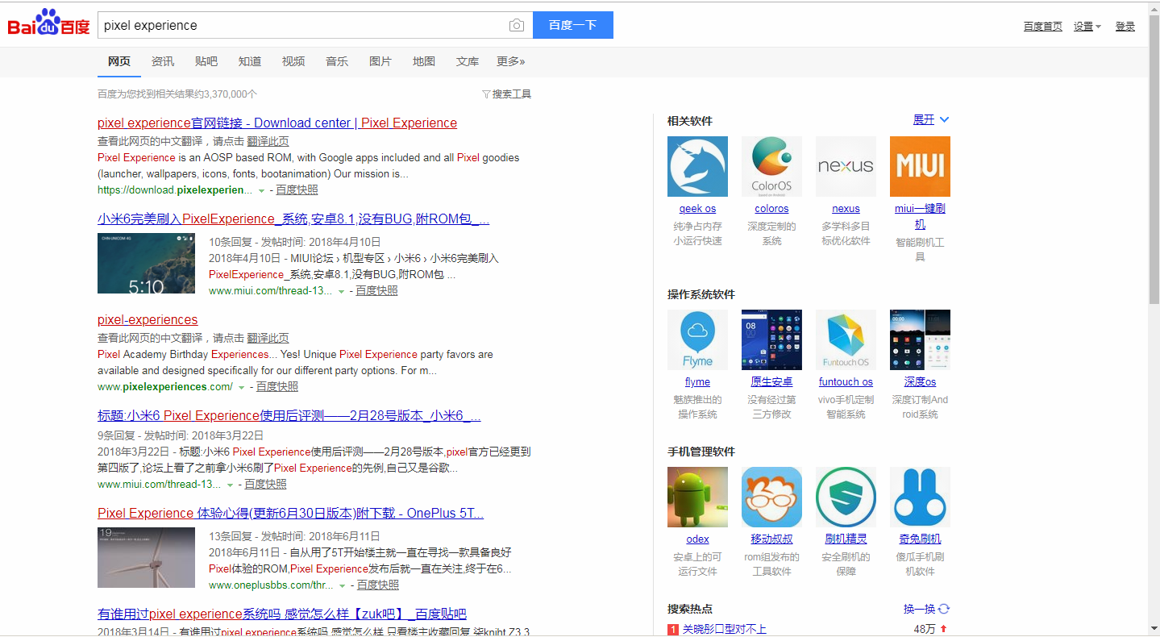Viewport: 1160px width, 637px height.
Task: Click the page vertical scrollbar
Action: point(1154,161)
